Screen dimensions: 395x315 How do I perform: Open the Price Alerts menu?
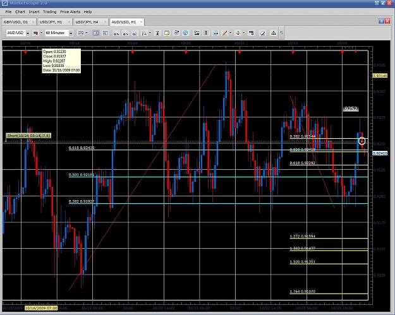70,12
